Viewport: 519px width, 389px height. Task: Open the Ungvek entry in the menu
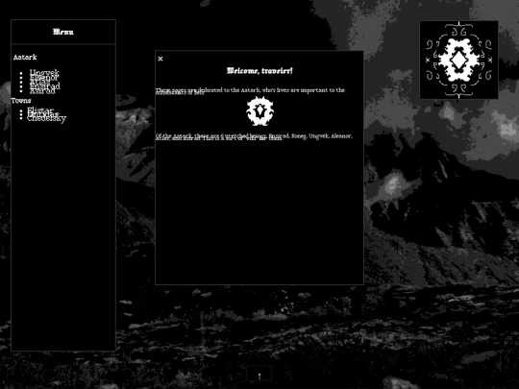(x=44, y=72)
